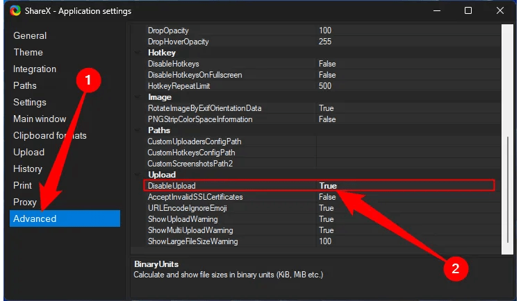The width and height of the screenshot is (521, 301).
Task: Select the highlighted Advanced section
Action: coord(65,218)
